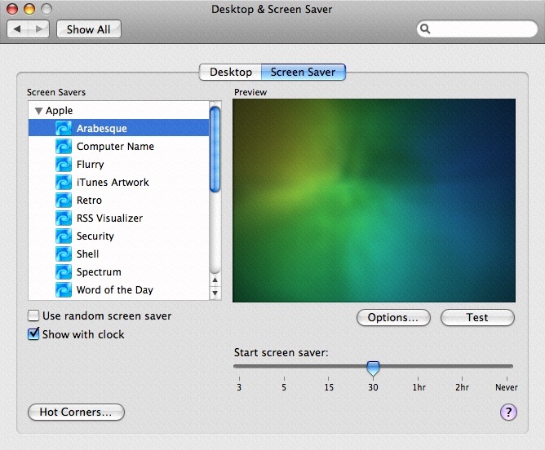This screenshot has width=545, height=450.
Task: Click the screen saver list scrollbar thumb
Action: (215, 149)
